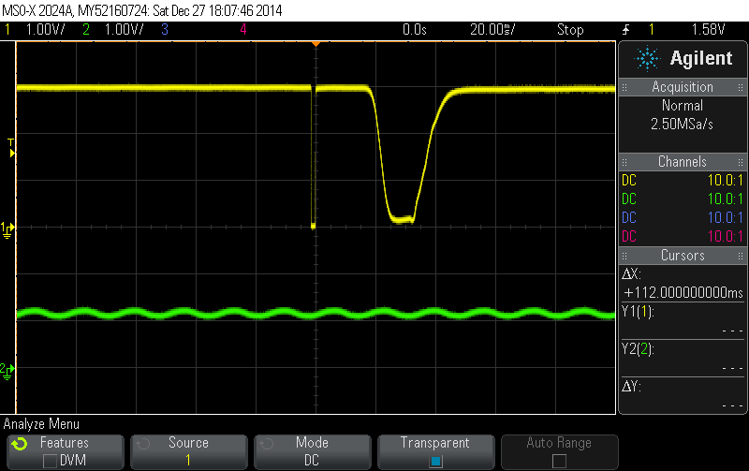Open the Mode DC softkey
This screenshot has height=471, width=749.
click(312, 451)
